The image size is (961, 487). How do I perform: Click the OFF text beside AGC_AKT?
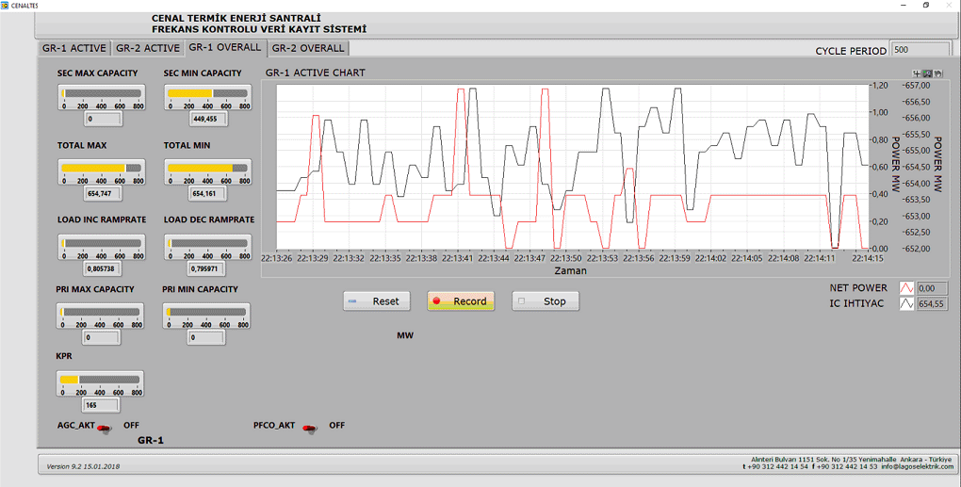(131, 425)
